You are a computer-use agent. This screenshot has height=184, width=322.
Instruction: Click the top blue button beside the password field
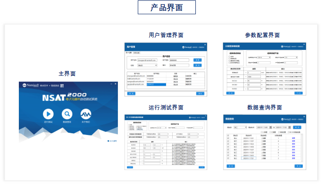tap(197, 60)
